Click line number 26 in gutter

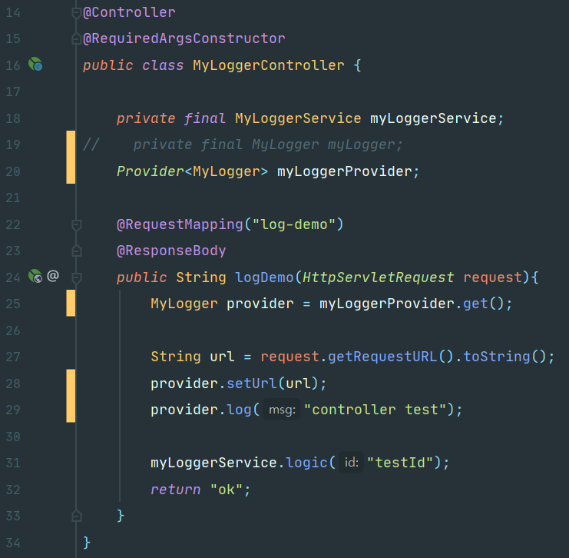coord(13,330)
